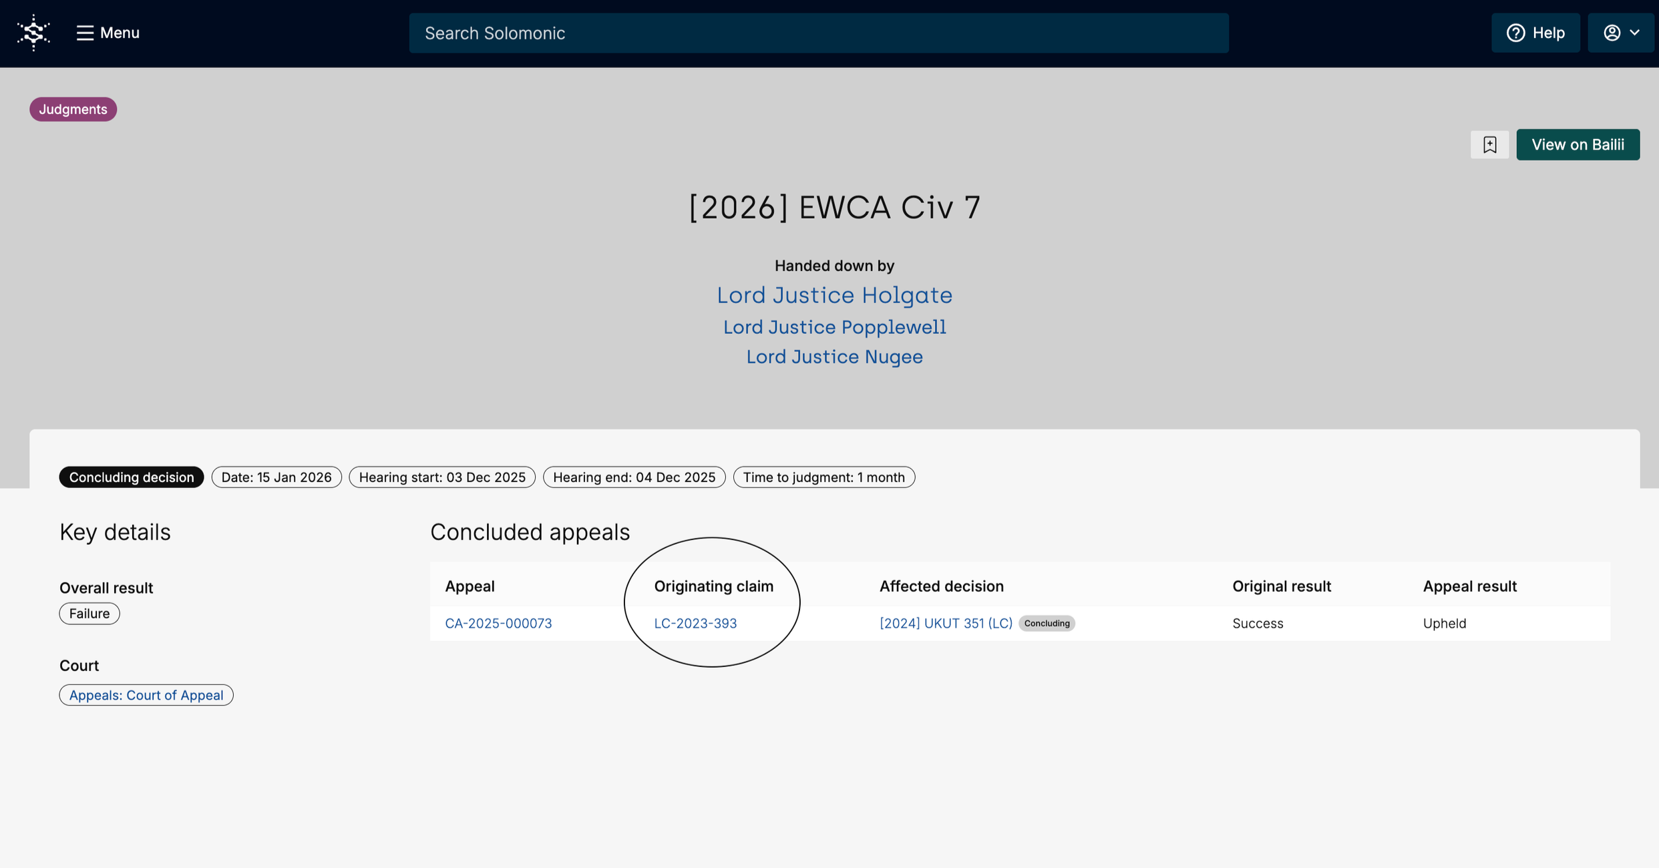This screenshot has height=868, width=1659.
Task: Open Lord Justice Nugee profile
Action: click(834, 357)
